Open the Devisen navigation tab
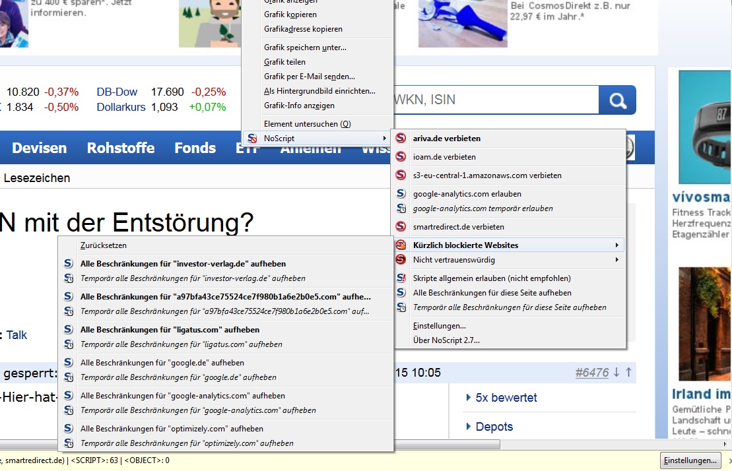The height and width of the screenshot is (471, 732). pyautogui.click(x=39, y=148)
